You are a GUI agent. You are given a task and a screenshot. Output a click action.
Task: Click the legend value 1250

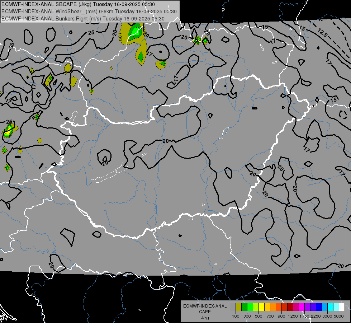tap(293, 316)
